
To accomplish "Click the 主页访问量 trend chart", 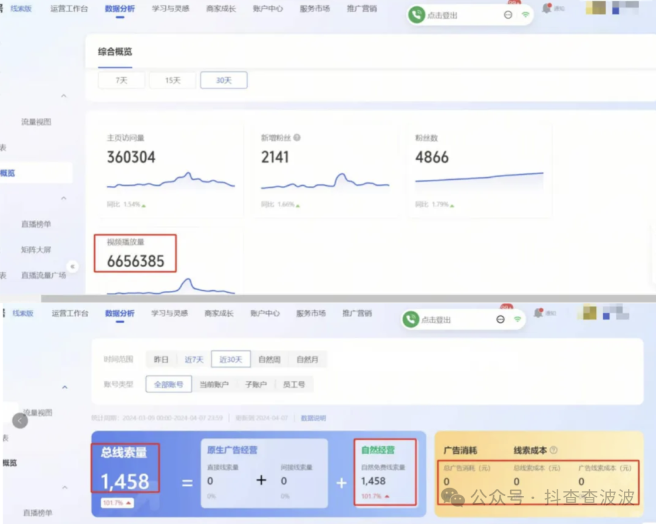I will pyautogui.click(x=171, y=181).
